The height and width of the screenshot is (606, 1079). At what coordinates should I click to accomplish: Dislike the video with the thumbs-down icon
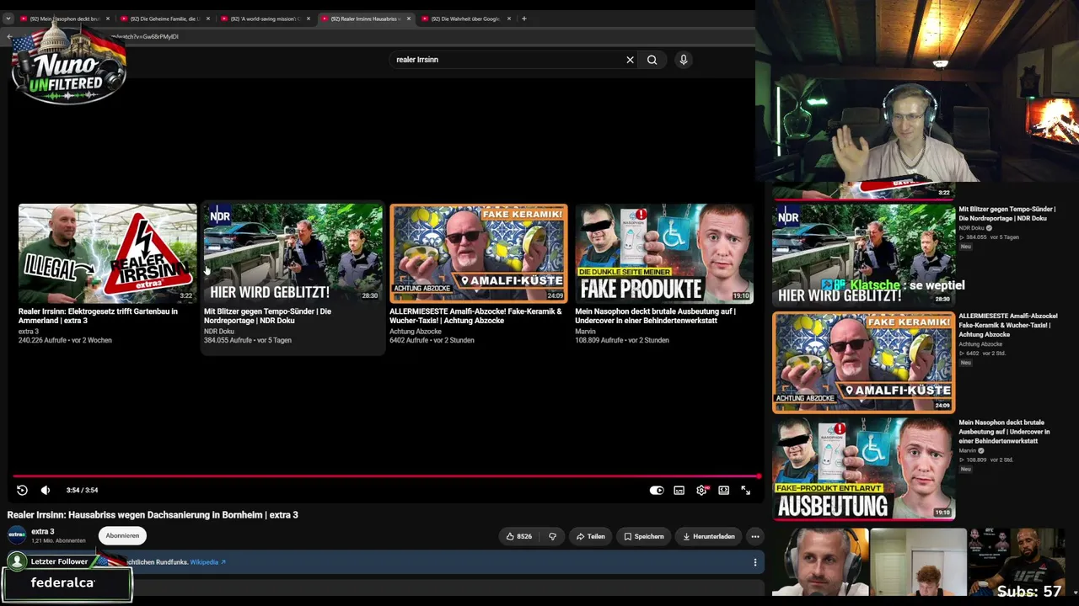coord(553,536)
